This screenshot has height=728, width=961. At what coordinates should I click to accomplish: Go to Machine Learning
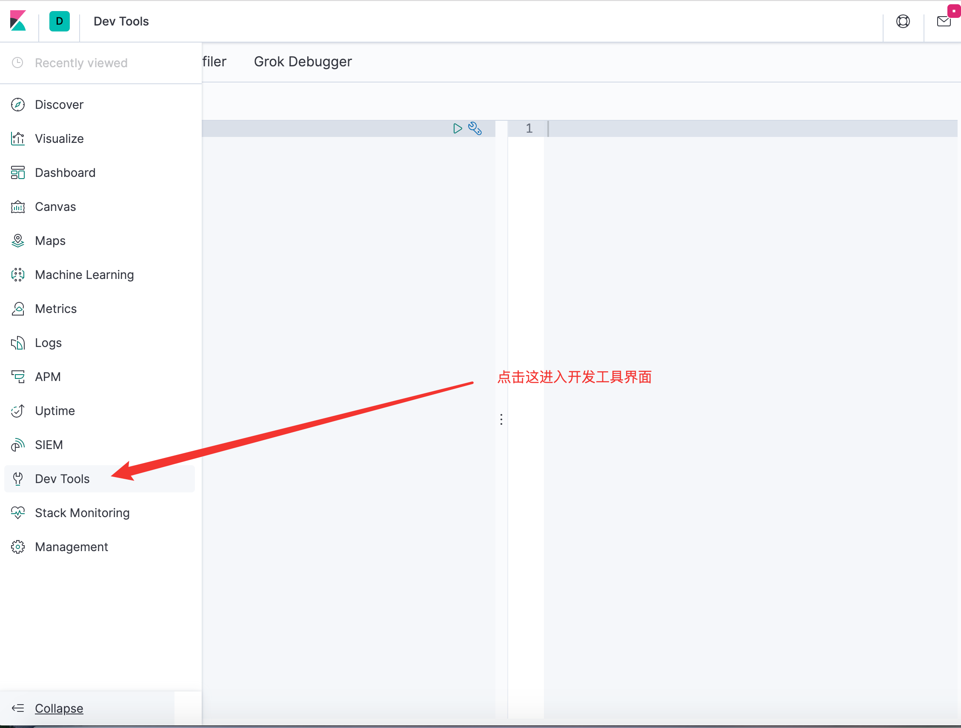tap(84, 275)
